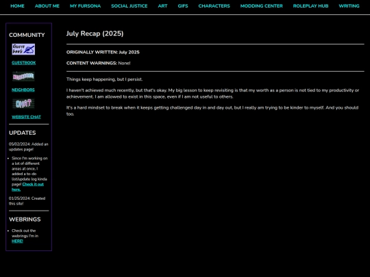Click the UPDATES sidebar heading
The image size is (370, 277).
(x=23, y=133)
